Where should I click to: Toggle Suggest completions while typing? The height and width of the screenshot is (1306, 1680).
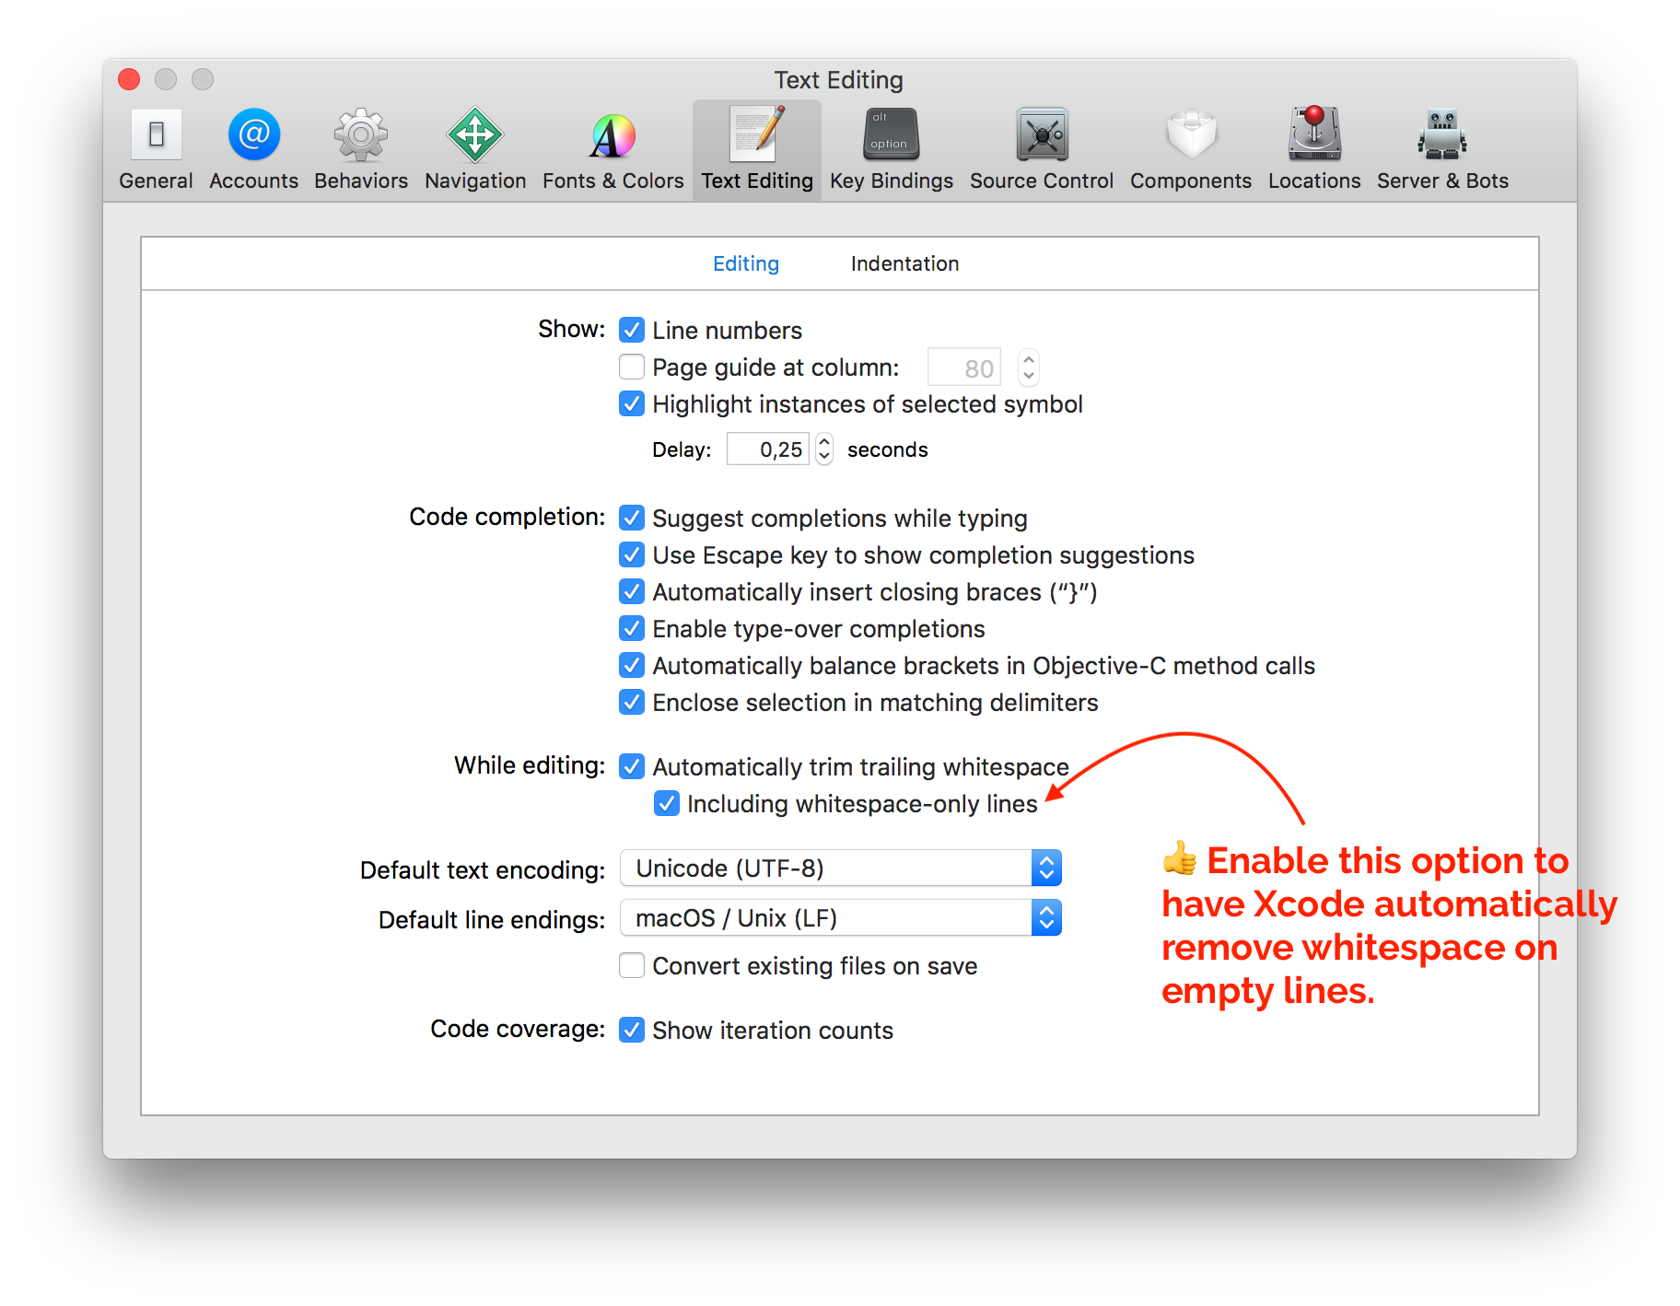tap(632, 518)
